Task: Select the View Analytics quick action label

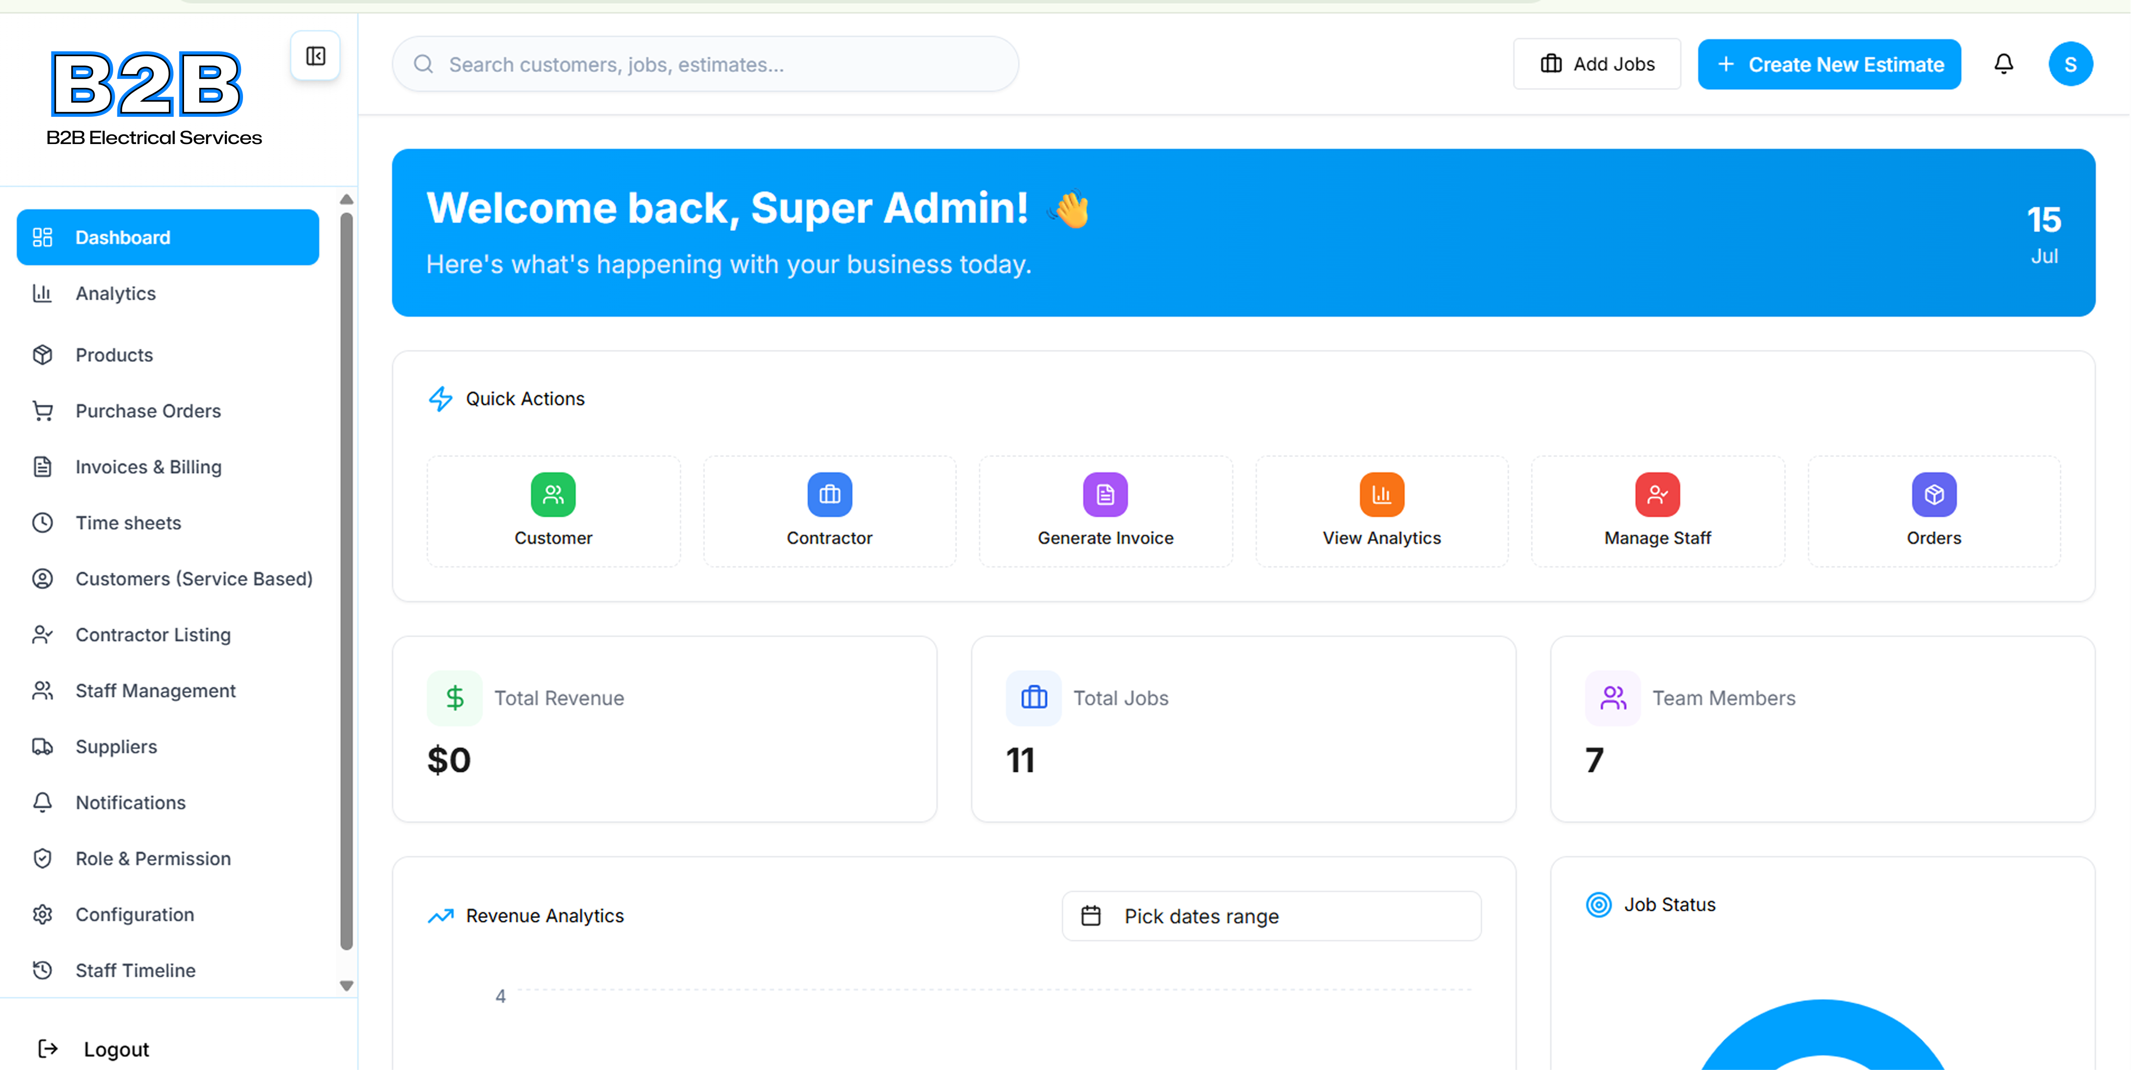Action: tap(1382, 539)
